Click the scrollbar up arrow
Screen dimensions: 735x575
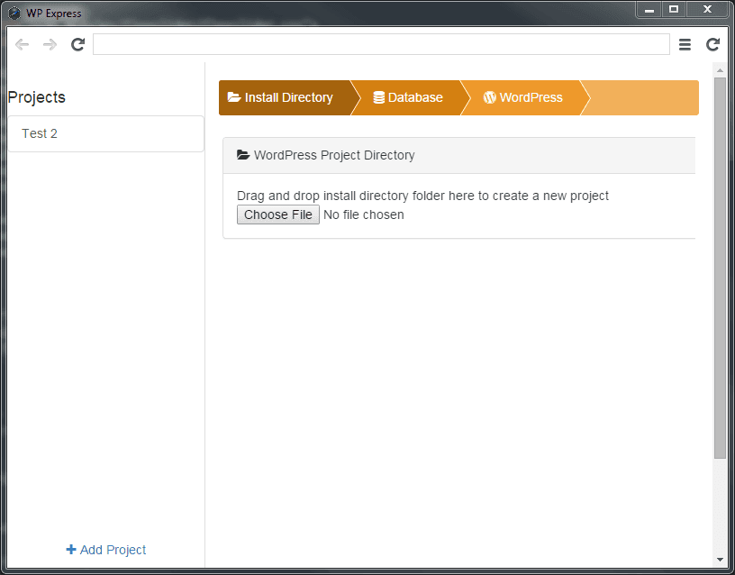pos(720,70)
